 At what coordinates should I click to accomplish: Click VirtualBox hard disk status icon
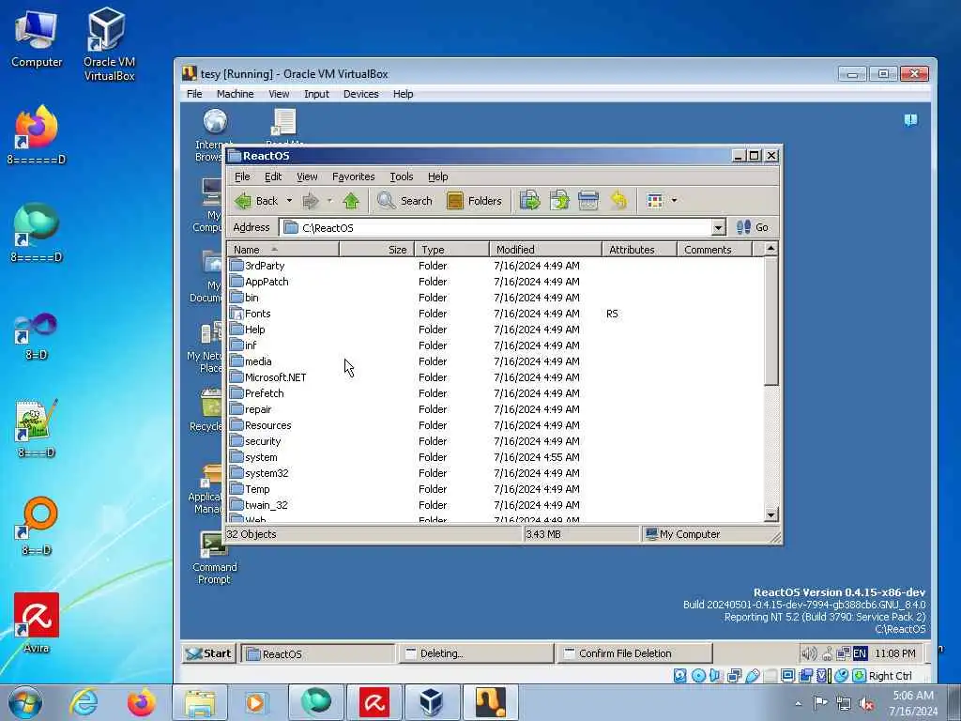point(679,676)
